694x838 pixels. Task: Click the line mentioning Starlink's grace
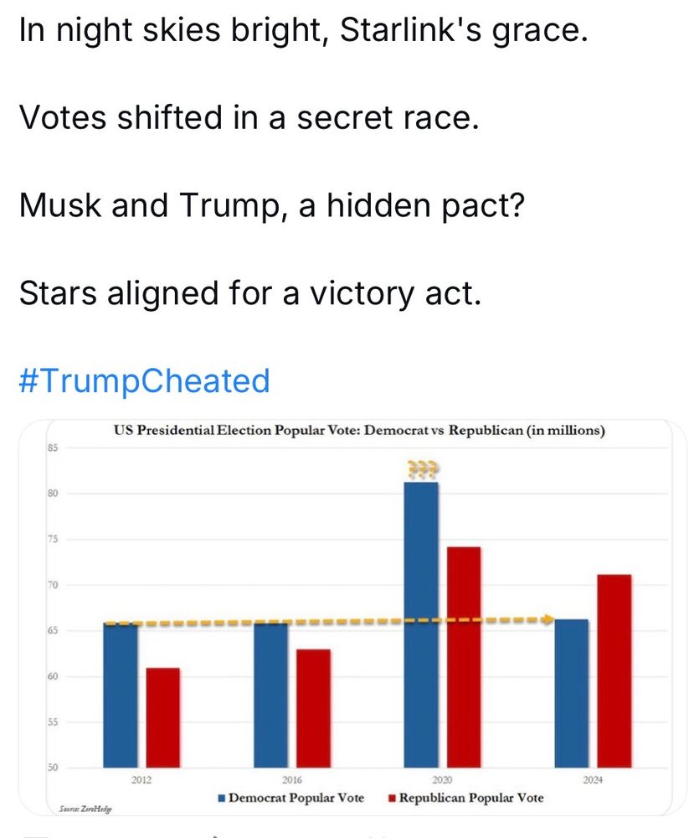[303, 30]
